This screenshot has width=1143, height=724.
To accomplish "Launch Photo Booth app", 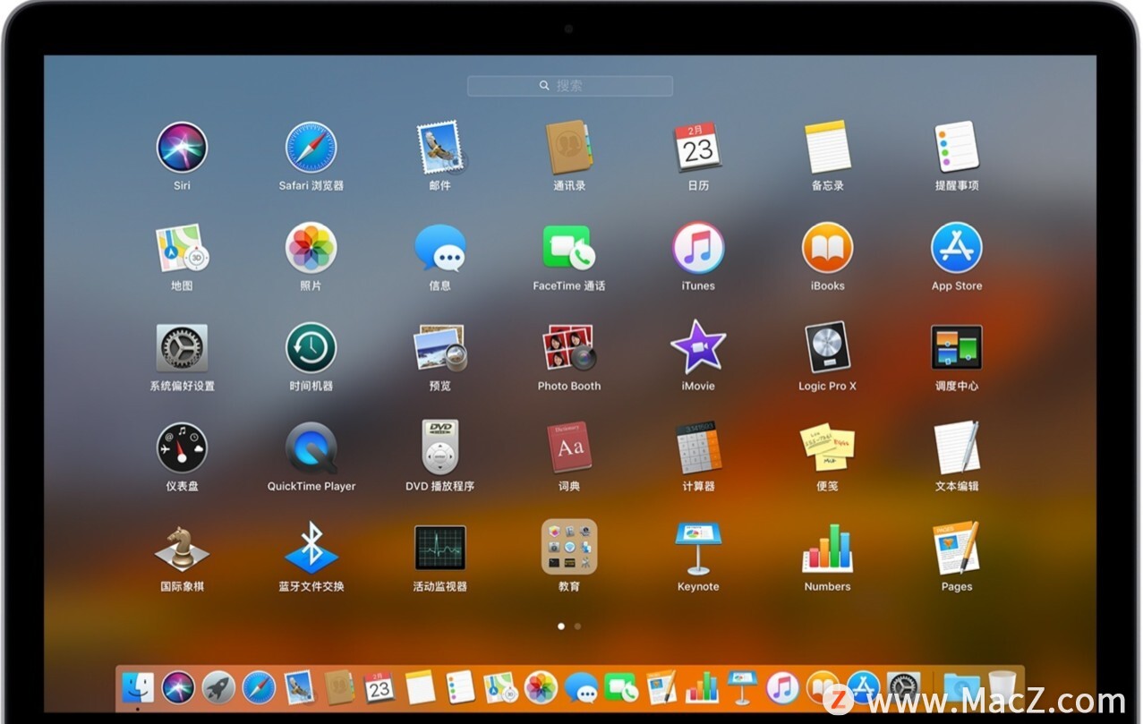I will 569,348.
